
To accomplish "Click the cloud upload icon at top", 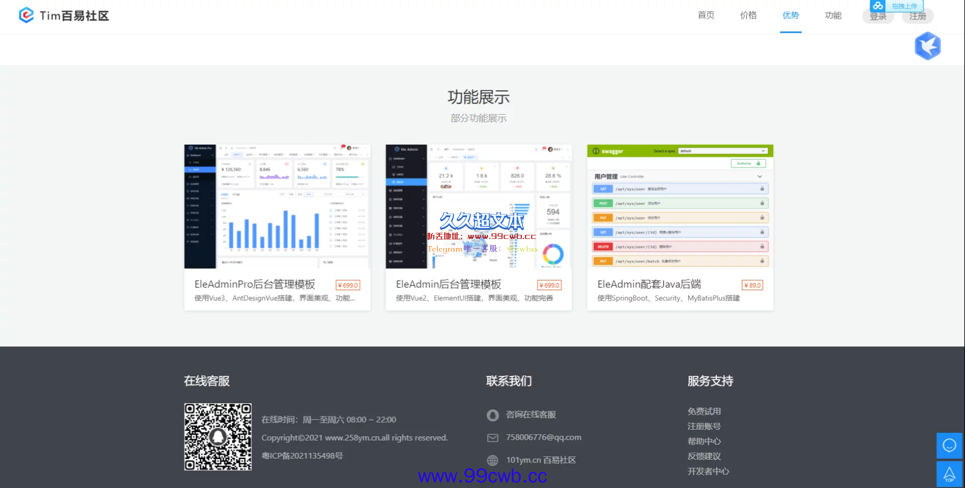I will (x=878, y=6).
